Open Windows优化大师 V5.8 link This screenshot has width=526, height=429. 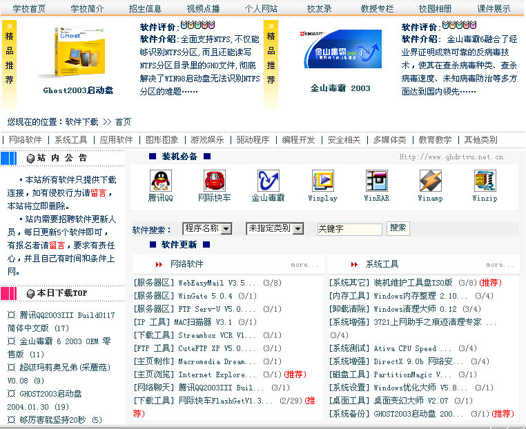420,388
